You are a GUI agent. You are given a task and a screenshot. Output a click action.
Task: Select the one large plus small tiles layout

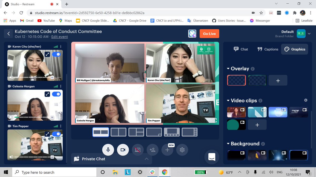136,132
